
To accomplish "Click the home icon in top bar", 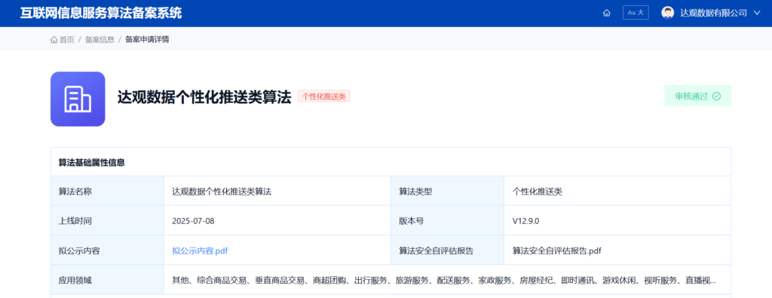I will pyautogui.click(x=607, y=14).
